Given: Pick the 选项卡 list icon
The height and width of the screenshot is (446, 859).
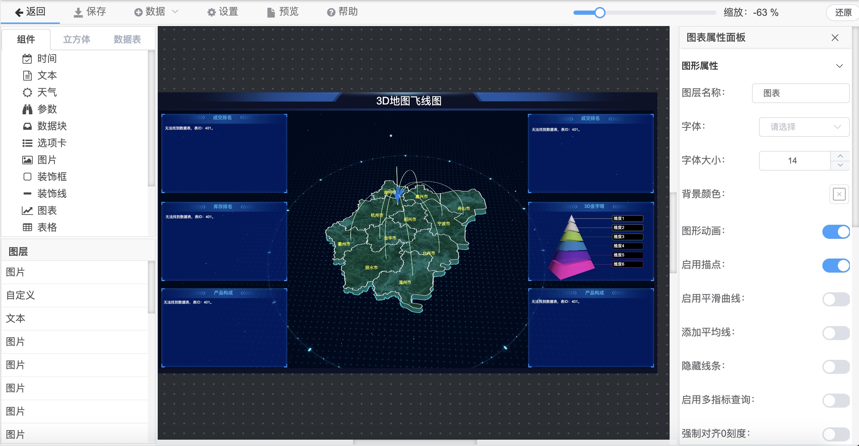Looking at the screenshot, I should 27,143.
